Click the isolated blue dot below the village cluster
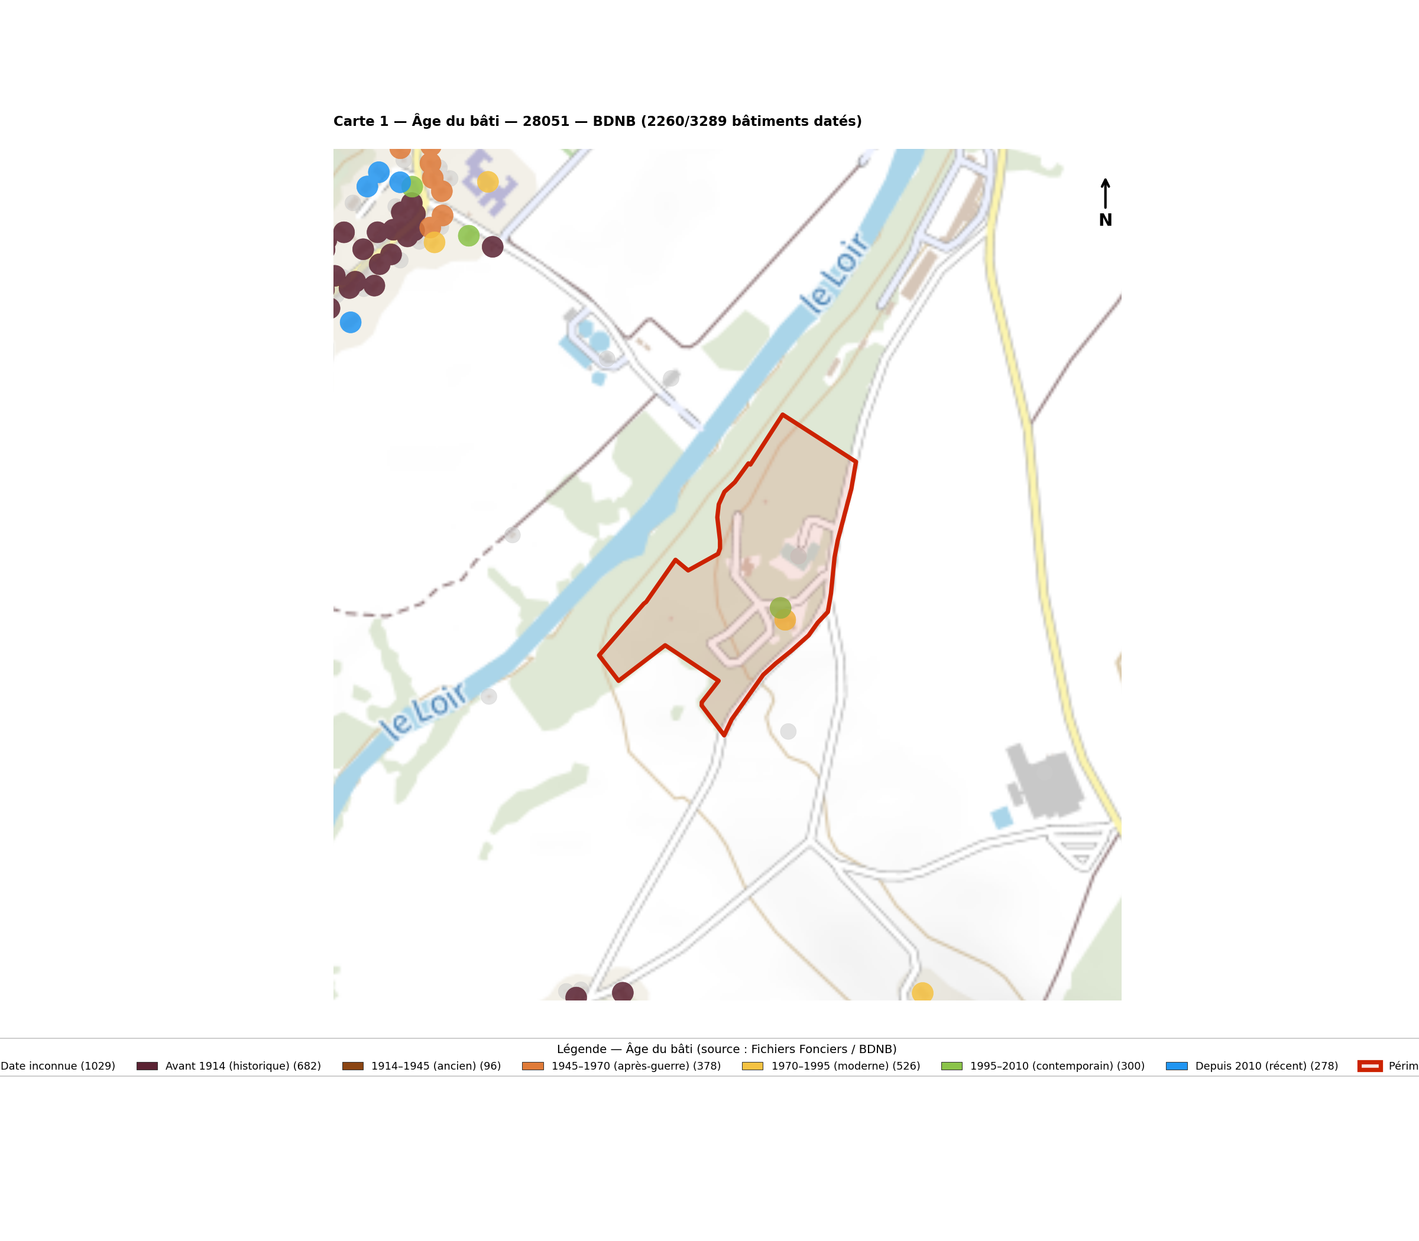 [351, 322]
